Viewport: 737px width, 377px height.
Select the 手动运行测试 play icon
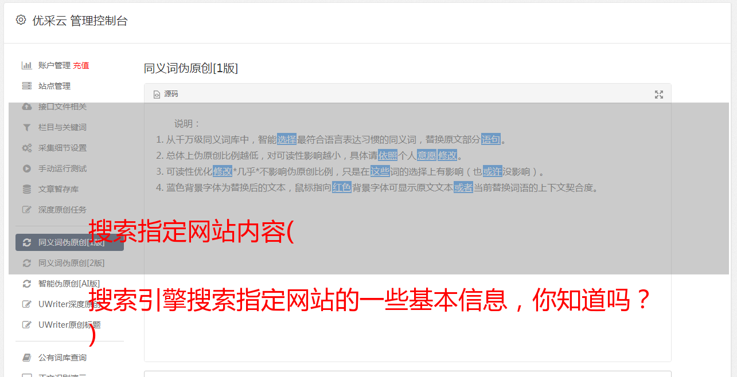tap(26, 168)
